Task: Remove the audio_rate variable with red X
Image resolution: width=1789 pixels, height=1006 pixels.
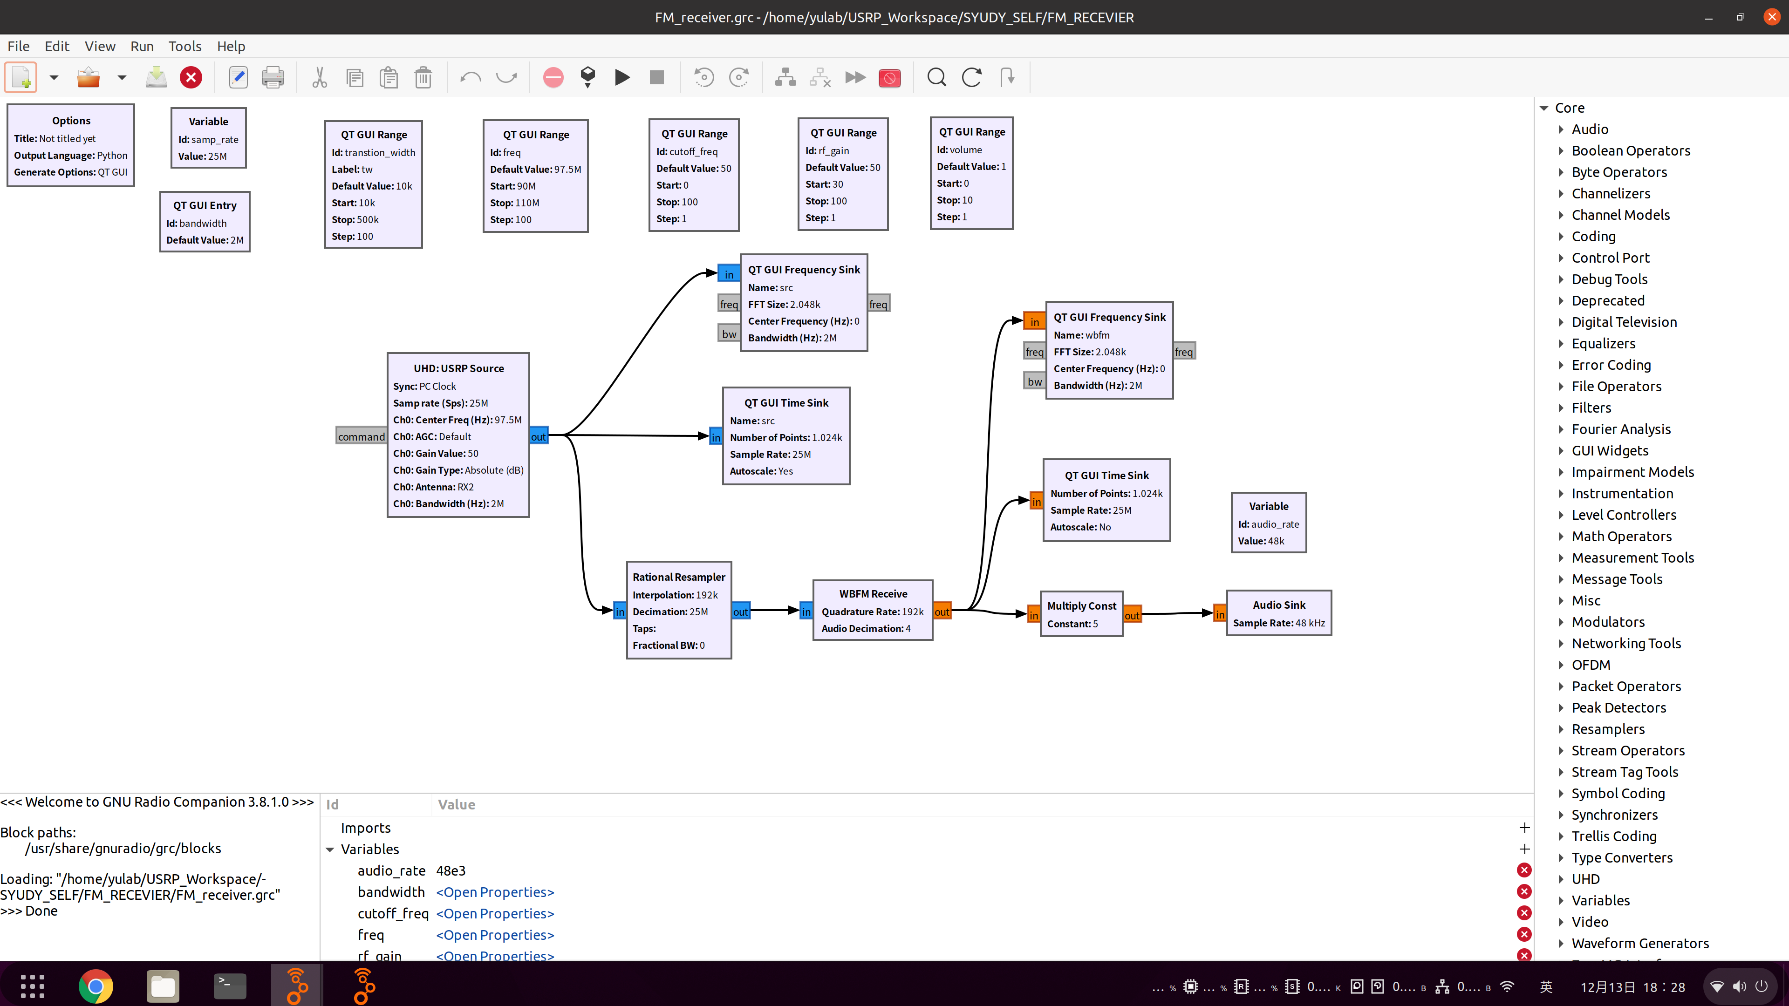Action: pos(1524,870)
